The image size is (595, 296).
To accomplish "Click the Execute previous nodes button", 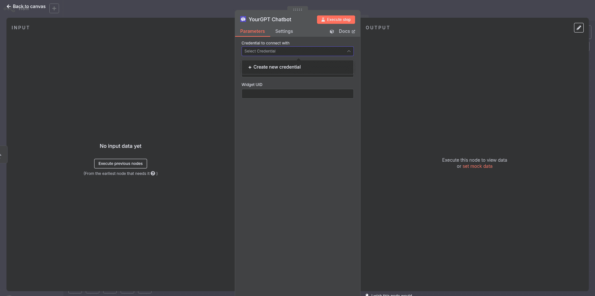I will point(120,164).
